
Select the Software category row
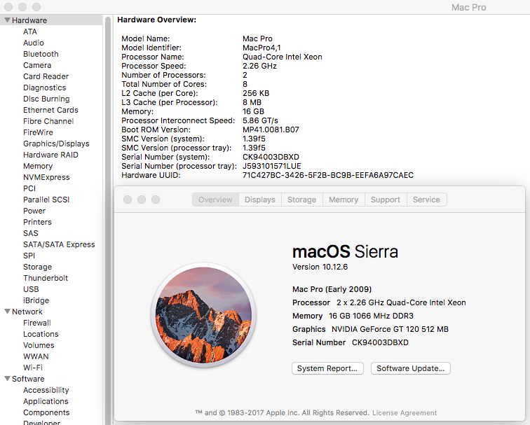pyautogui.click(x=51, y=378)
